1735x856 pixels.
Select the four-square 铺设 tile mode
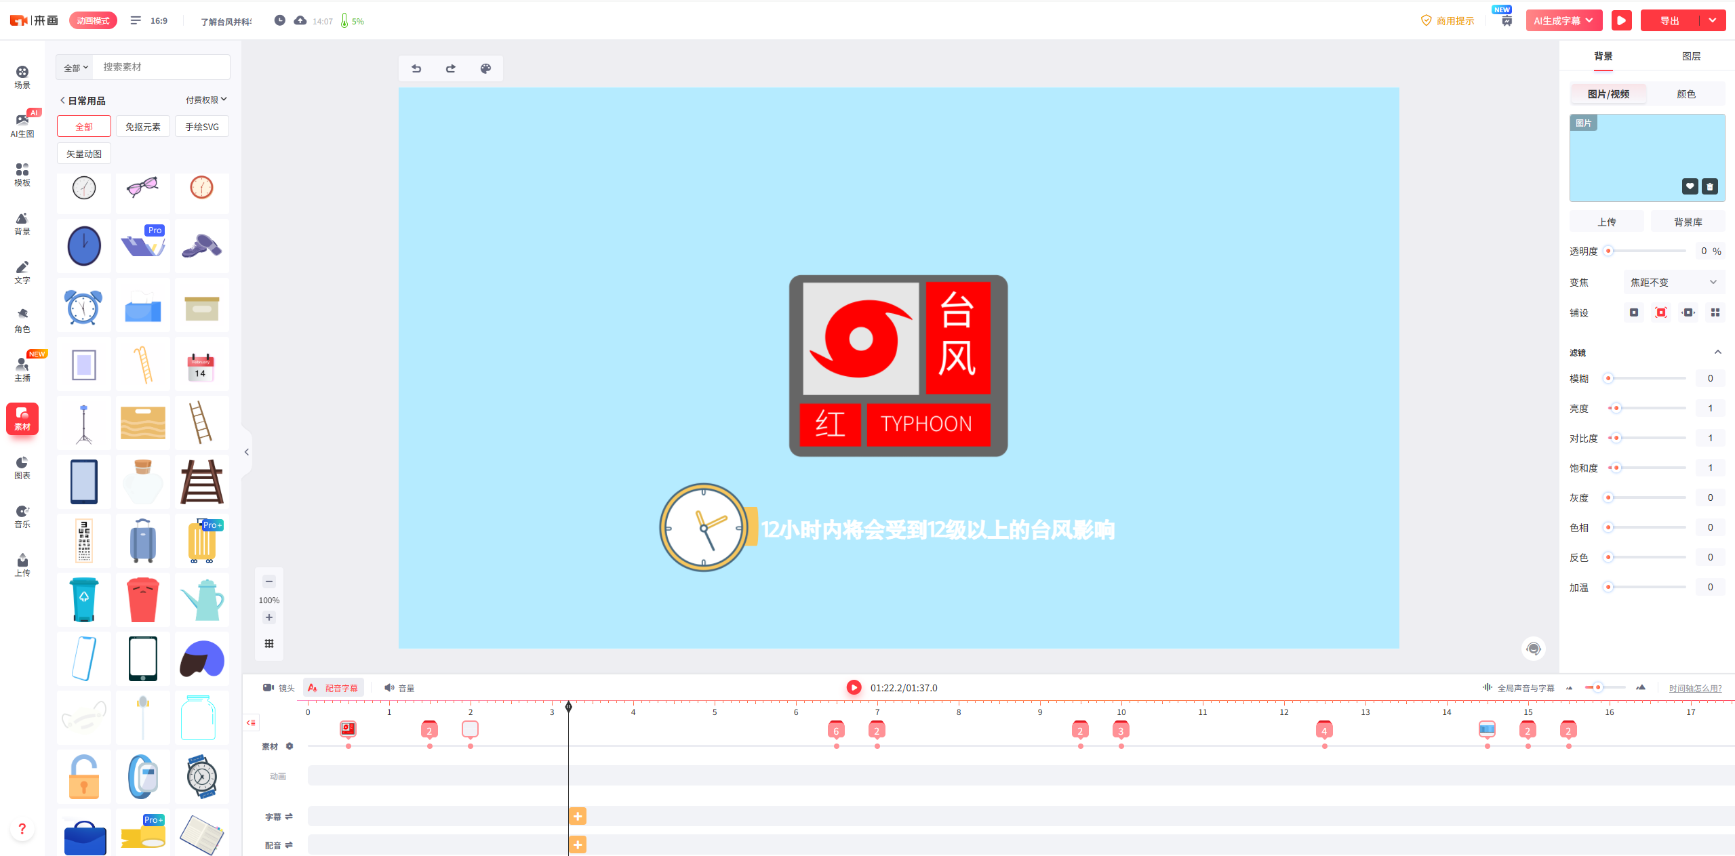click(x=1715, y=312)
